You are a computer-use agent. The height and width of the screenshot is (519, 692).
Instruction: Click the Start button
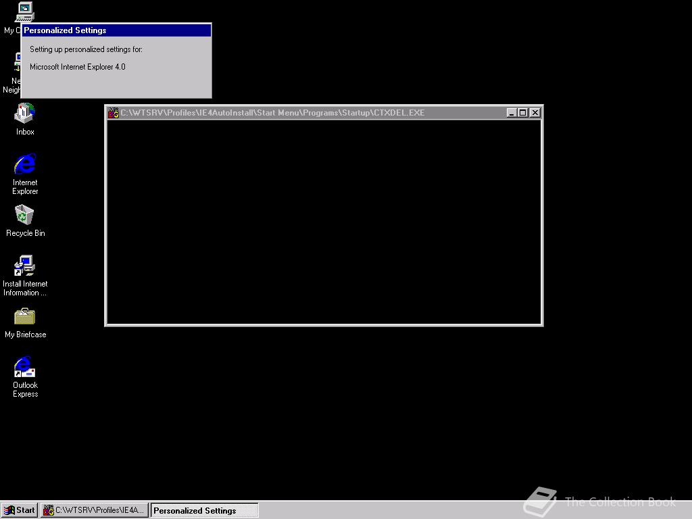pos(20,510)
